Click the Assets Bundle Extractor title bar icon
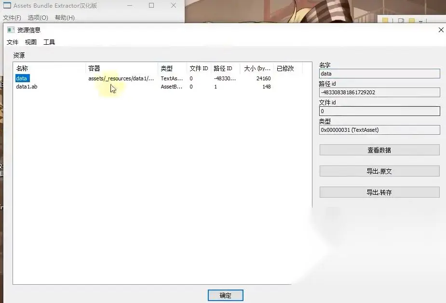Screen dimensions: 446x303 tap(7, 5)
